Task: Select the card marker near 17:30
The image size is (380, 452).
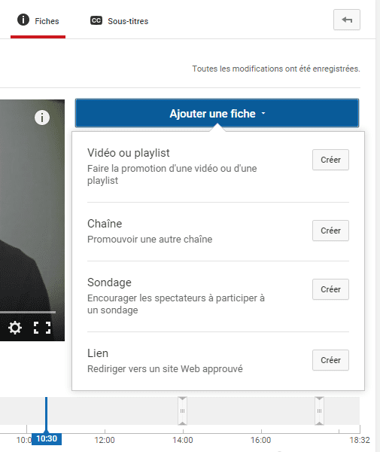Action: [x=319, y=411]
